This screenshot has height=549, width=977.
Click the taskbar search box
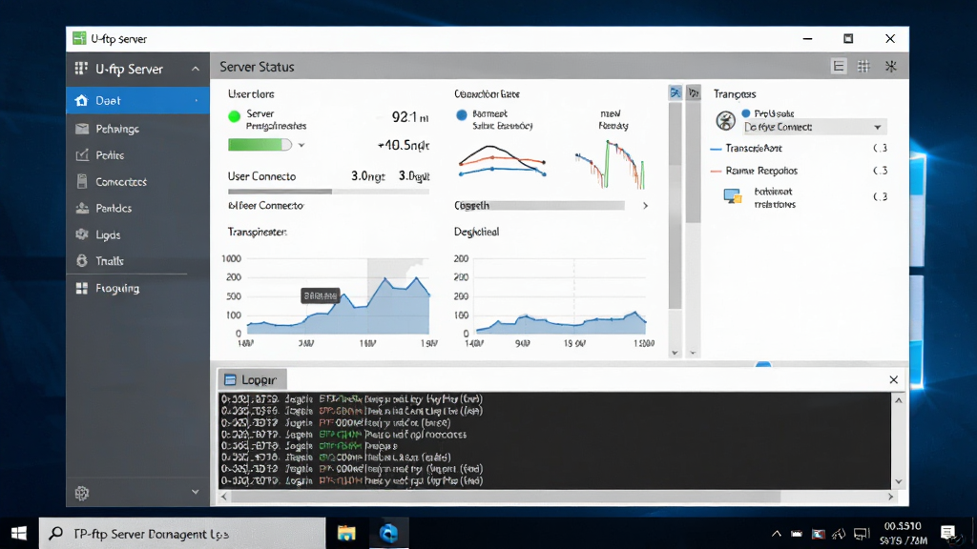pyautogui.click(x=182, y=534)
